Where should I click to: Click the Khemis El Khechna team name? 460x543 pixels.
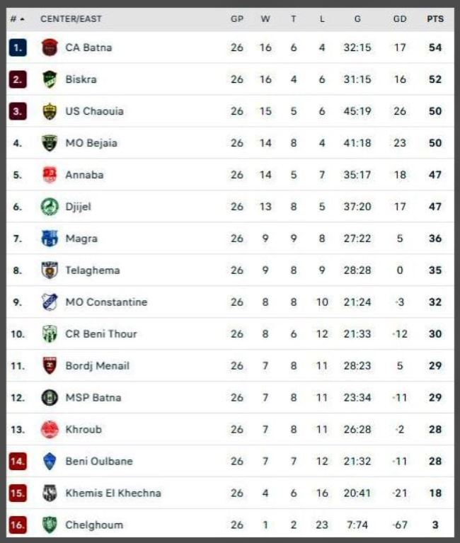point(113,493)
